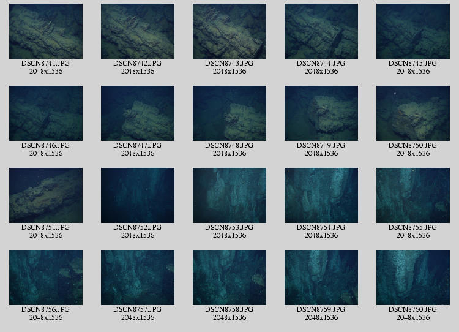Image resolution: width=459 pixels, height=332 pixels.
Task: Select the DSCN8759.JPG thumbnail image
Action: [321, 277]
